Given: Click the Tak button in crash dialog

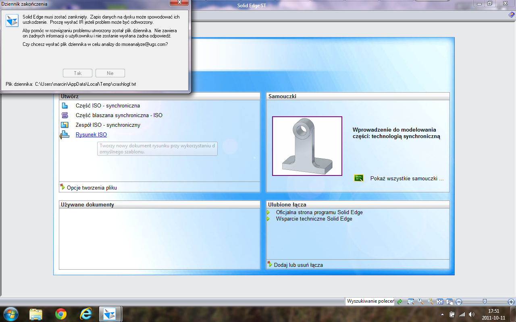Looking at the screenshot, I should (x=78, y=73).
